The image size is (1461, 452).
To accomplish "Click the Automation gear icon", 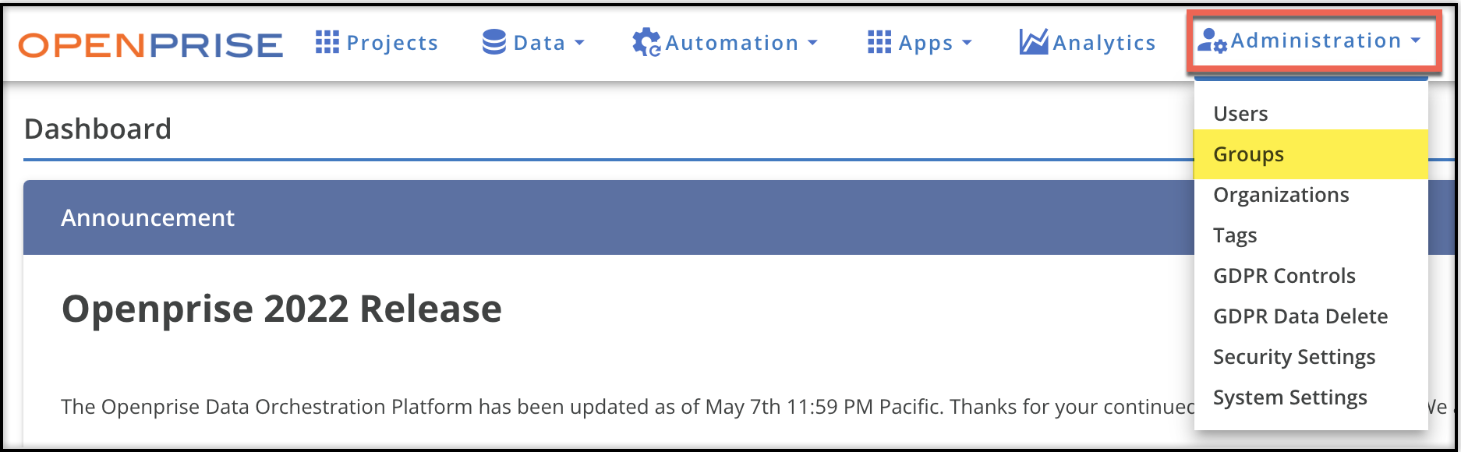I will (646, 43).
